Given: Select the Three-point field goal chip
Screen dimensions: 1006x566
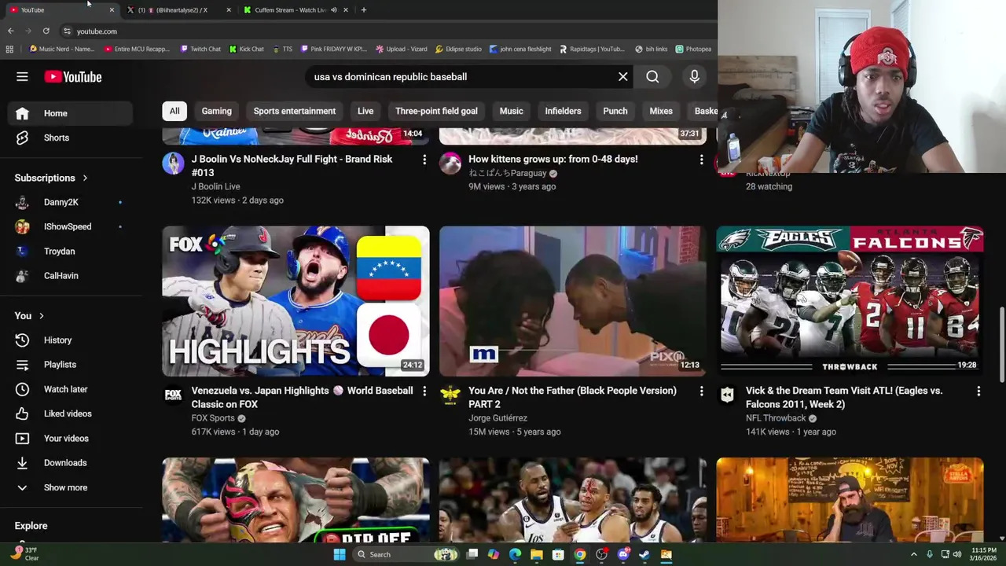Looking at the screenshot, I should (x=436, y=111).
